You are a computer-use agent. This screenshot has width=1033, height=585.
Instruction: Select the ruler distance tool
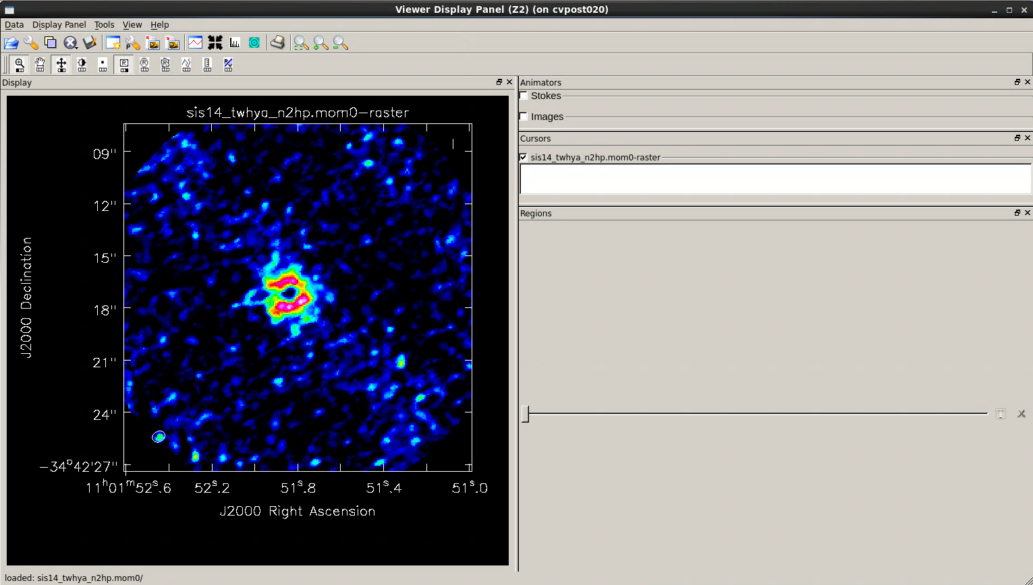tap(207, 65)
